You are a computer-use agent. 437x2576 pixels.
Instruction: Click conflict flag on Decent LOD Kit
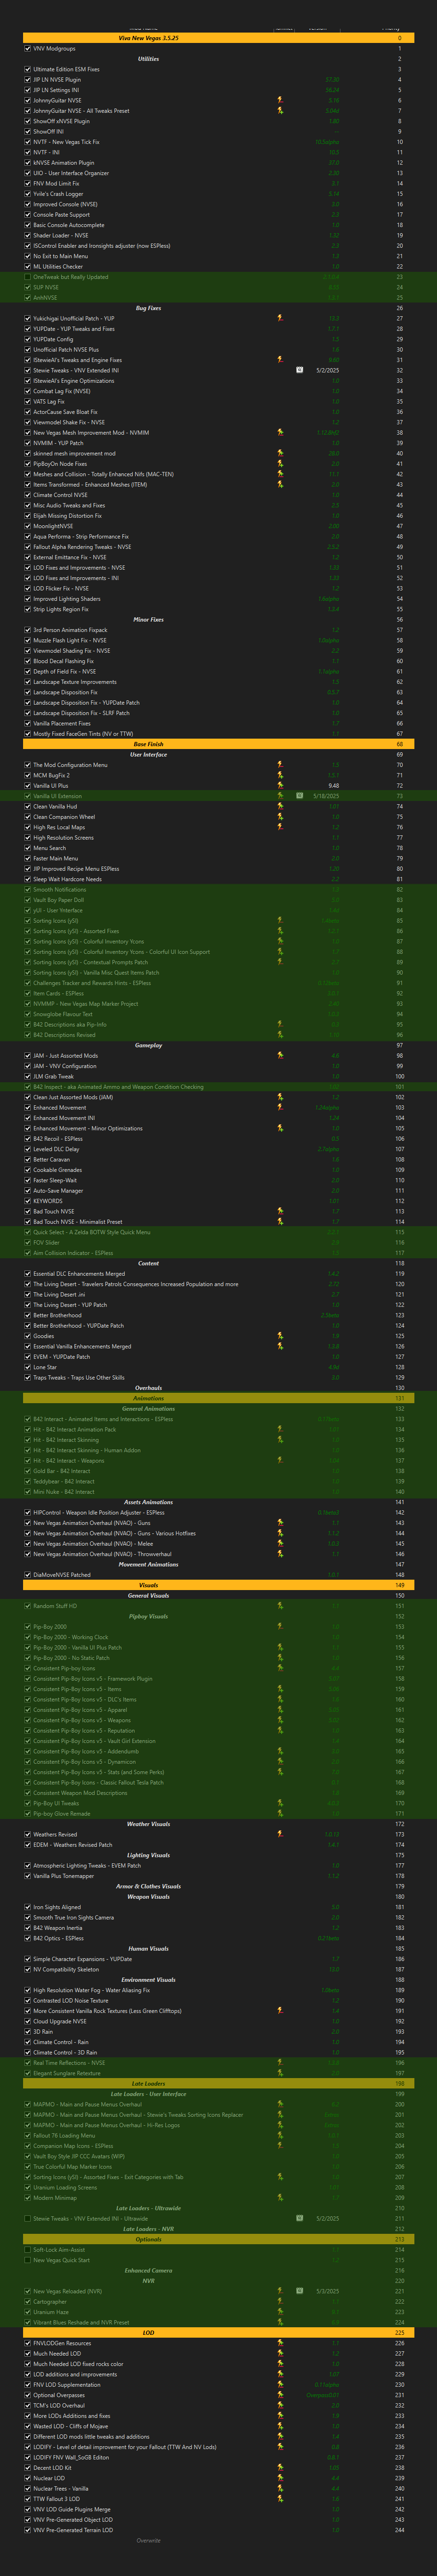click(279, 2468)
